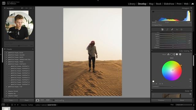
Task: Click the white swatch below color wheel
Action: 153,82
